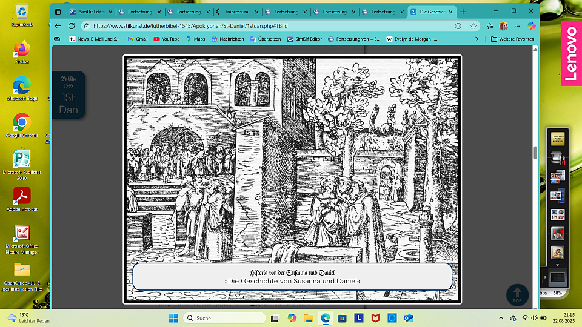Reload the page with the refresh icon
This screenshot has width=582, height=327.
coord(72,26)
